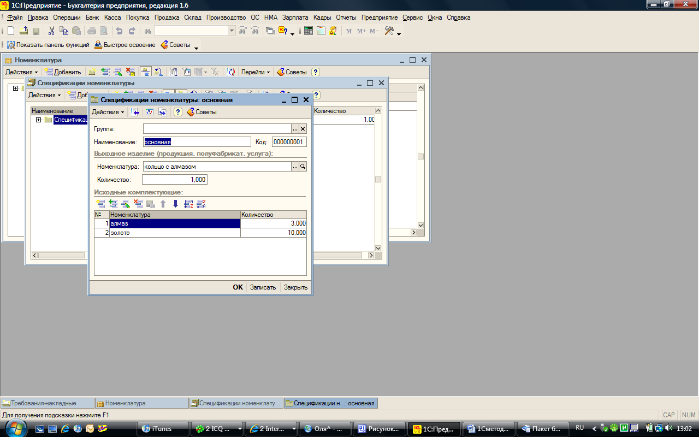The width and height of the screenshot is (699, 437).
Task: Open the Действия dropdown in specification form
Action: [108, 112]
